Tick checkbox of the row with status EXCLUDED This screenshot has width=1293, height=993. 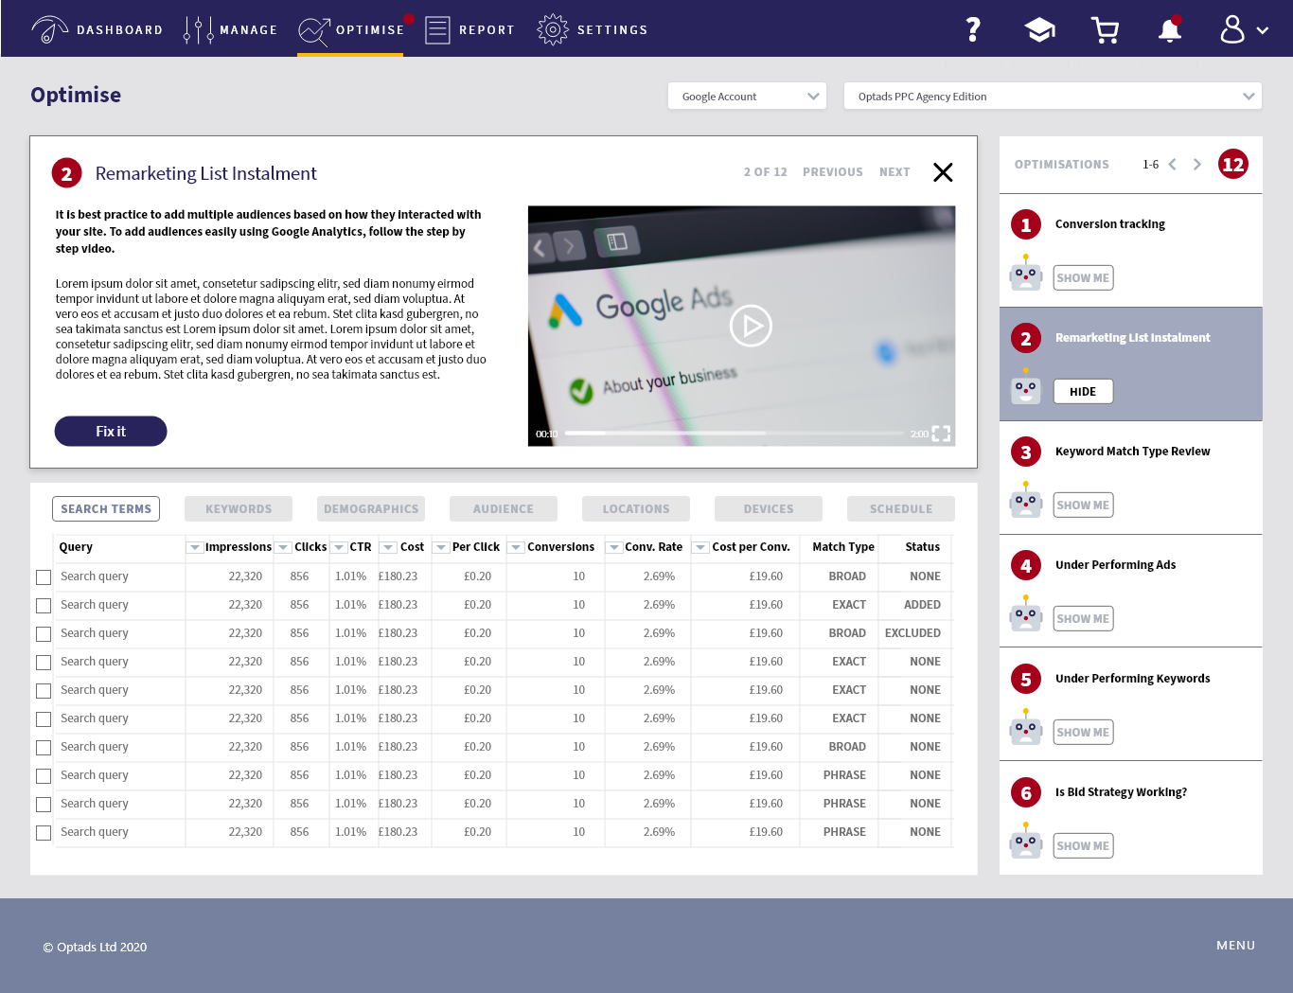44,634
